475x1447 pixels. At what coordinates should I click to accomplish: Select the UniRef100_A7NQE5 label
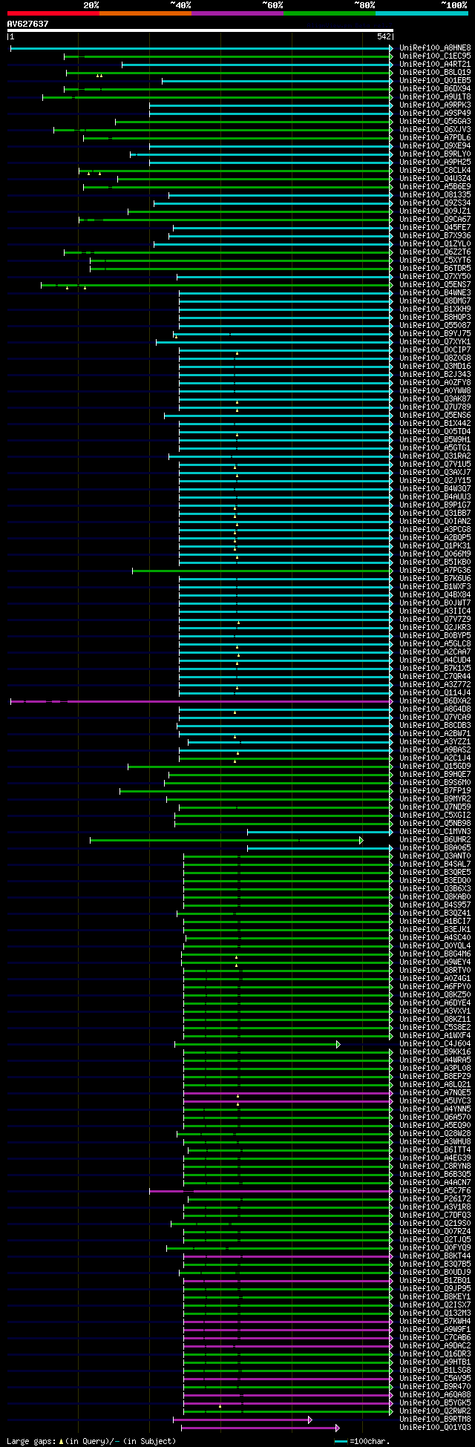tap(435, 1092)
